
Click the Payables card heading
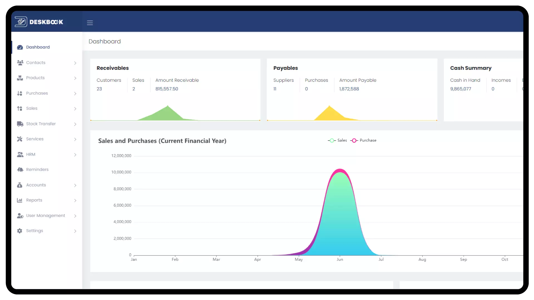click(x=285, y=68)
